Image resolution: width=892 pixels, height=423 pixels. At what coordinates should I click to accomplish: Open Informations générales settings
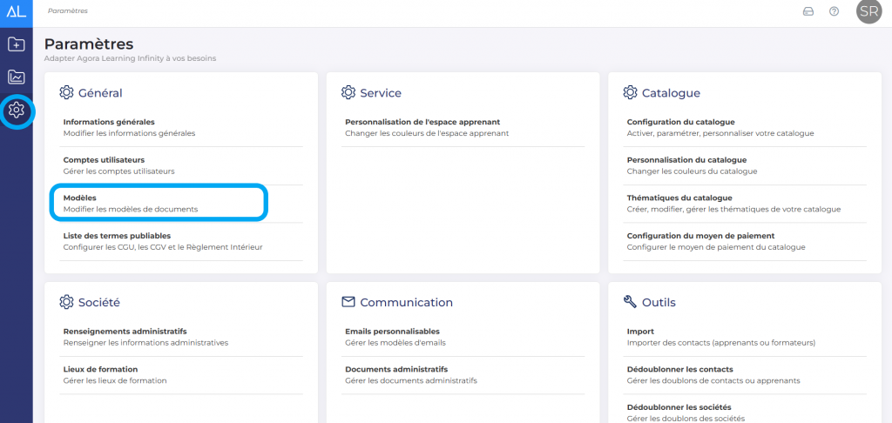click(x=109, y=122)
